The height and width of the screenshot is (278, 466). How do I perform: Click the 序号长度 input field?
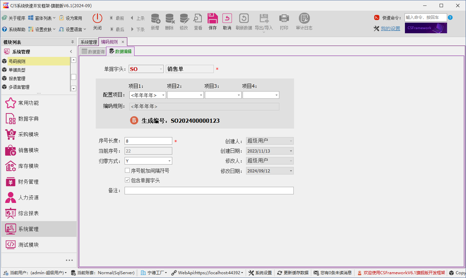(x=148, y=141)
